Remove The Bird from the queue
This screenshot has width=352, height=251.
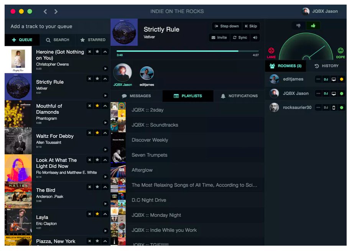90,187
